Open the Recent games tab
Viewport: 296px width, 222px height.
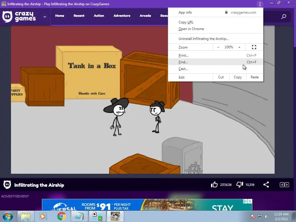click(x=79, y=16)
